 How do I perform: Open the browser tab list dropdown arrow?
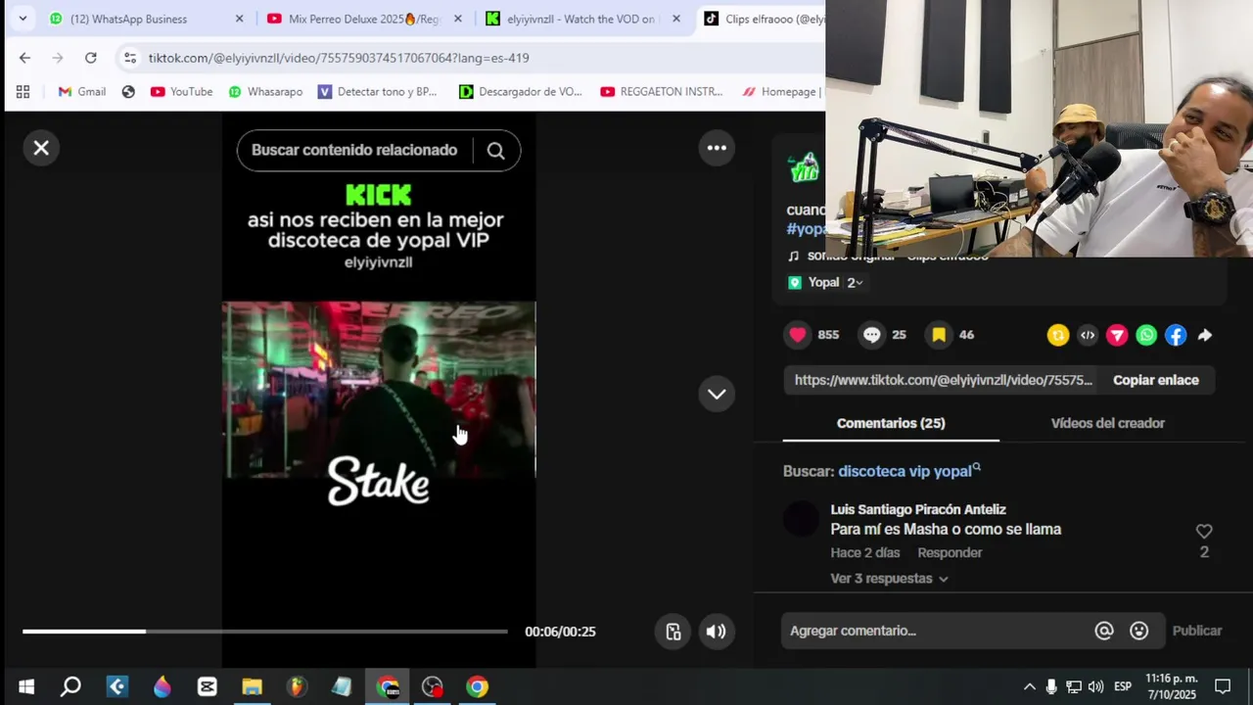click(23, 19)
